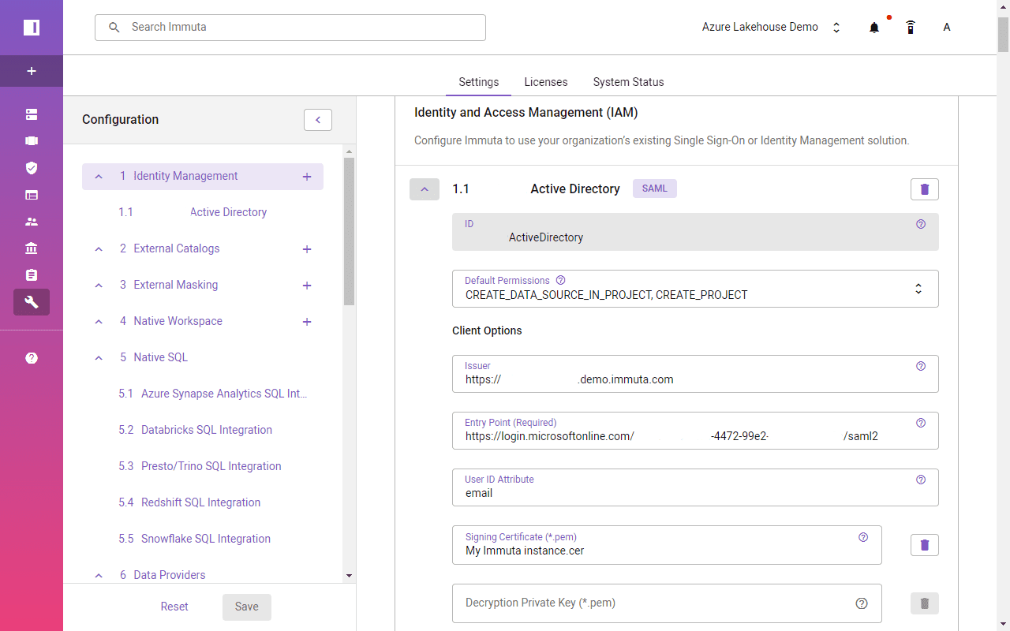
Task: Add a new Identity Management entry
Action: [x=307, y=177]
